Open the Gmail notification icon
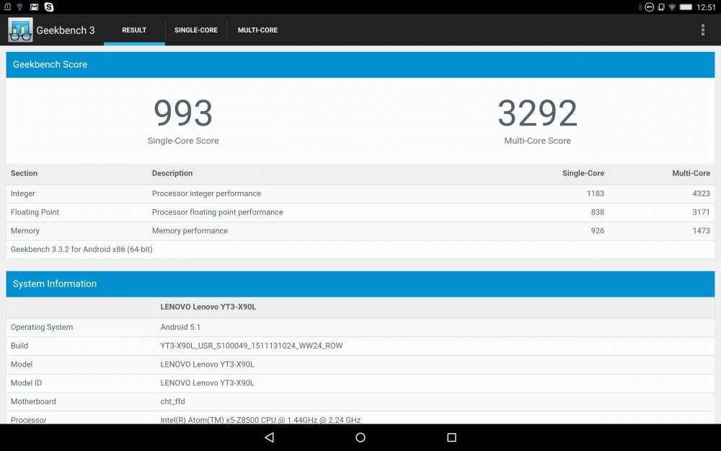Image resolution: width=721 pixels, height=451 pixels. (x=34, y=6)
